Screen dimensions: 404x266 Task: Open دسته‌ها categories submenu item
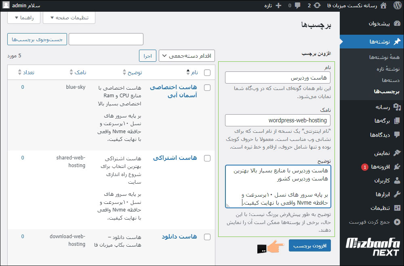click(x=391, y=80)
